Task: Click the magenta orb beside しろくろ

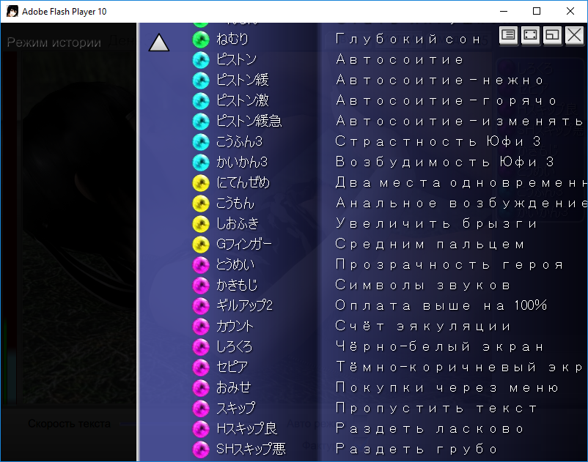Action: (x=201, y=346)
